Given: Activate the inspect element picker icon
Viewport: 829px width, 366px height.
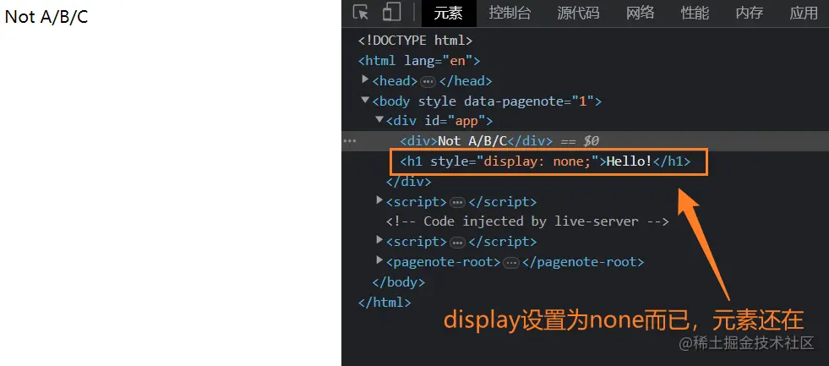Looking at the screenshot, I should tap(361, 13).
